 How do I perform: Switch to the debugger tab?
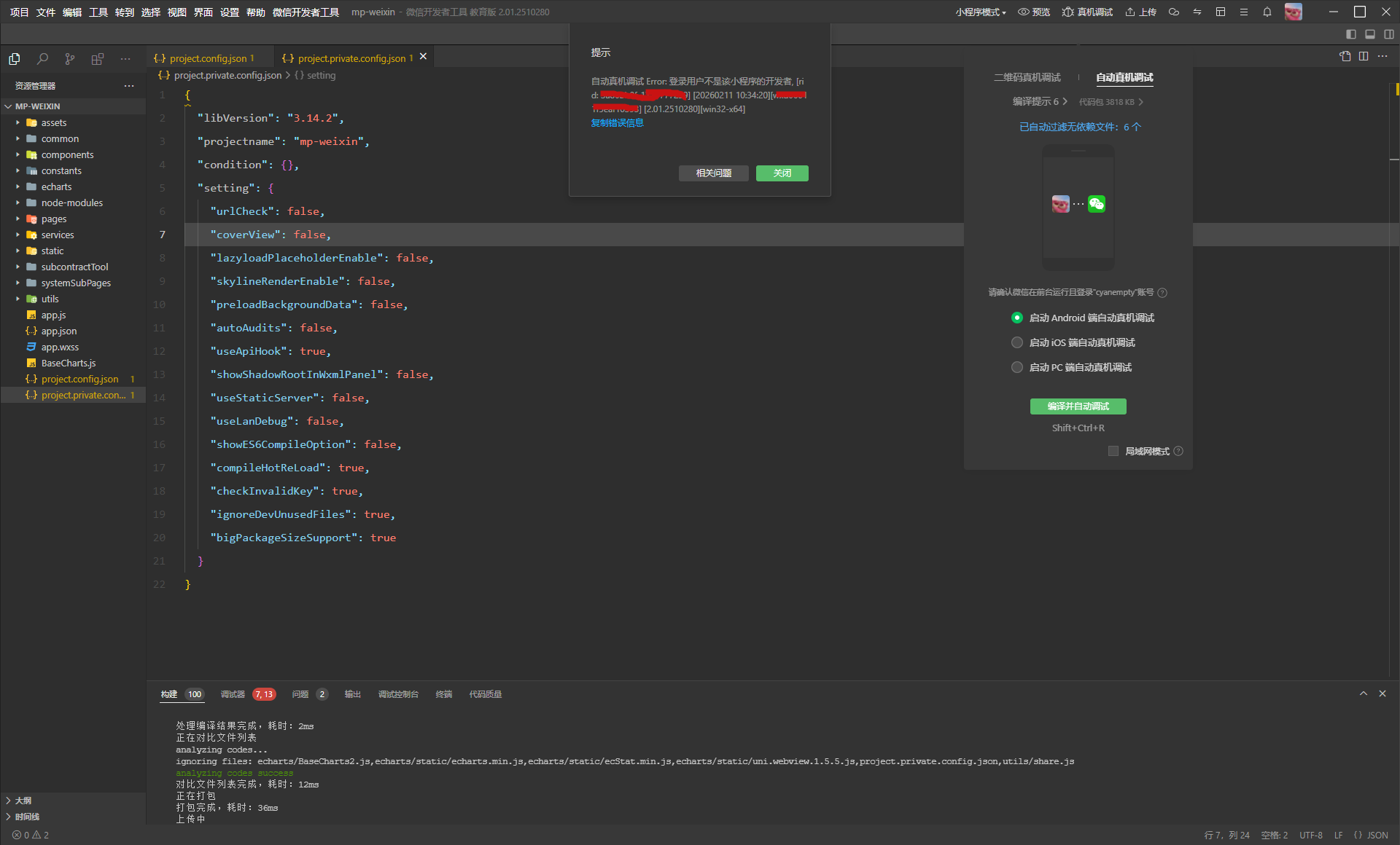(233, 694)
